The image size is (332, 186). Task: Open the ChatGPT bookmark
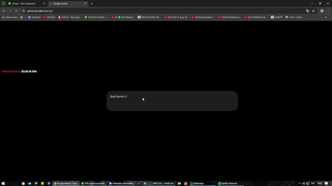click(277, 17)
